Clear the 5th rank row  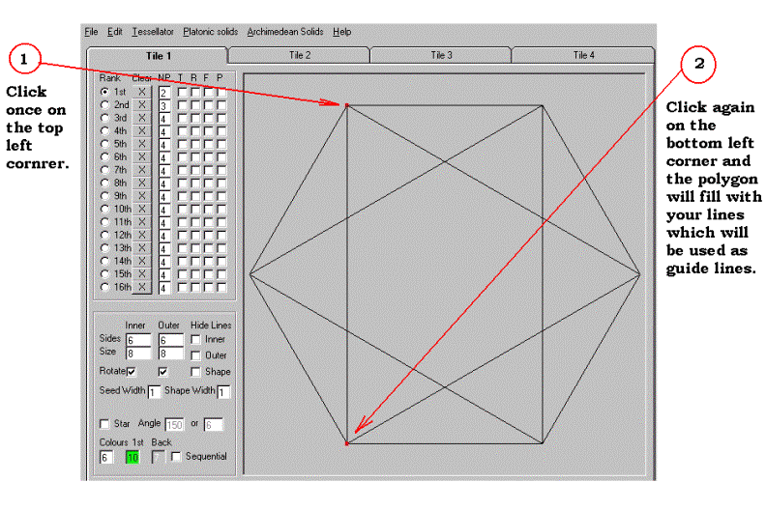point(142,144)
